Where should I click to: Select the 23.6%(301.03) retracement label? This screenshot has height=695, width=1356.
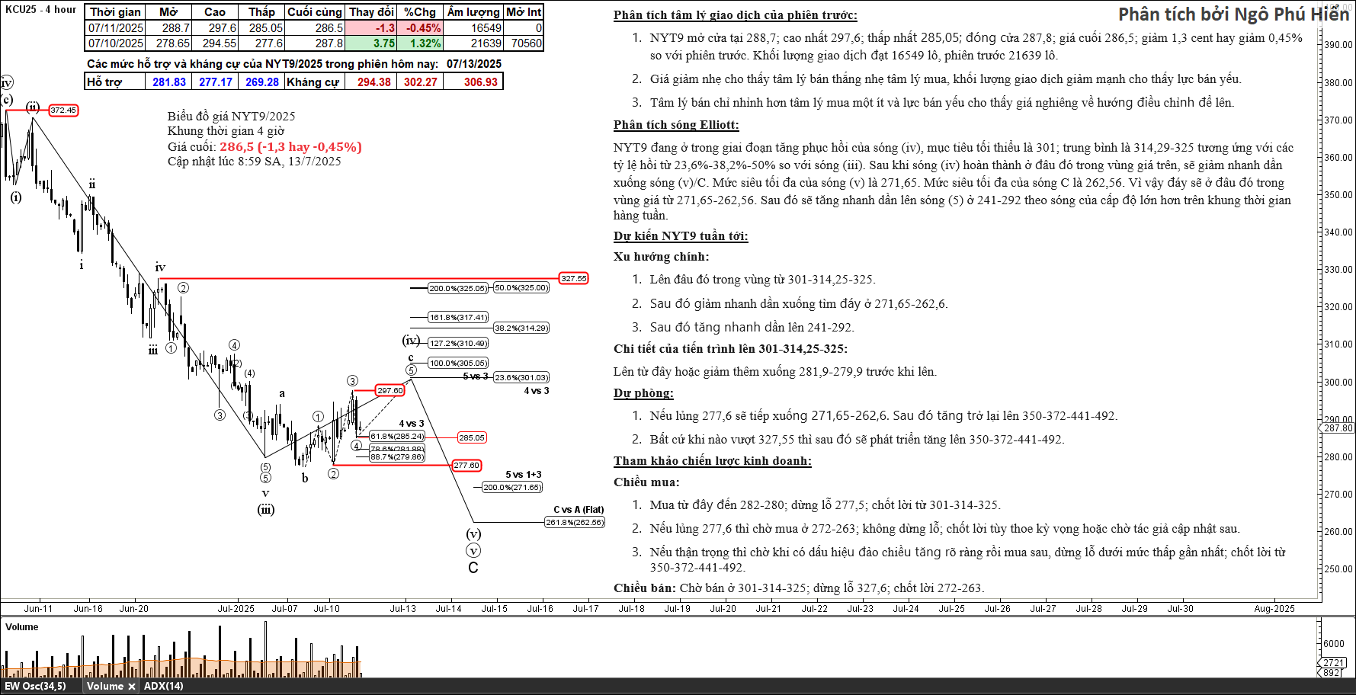coord(521,377)
